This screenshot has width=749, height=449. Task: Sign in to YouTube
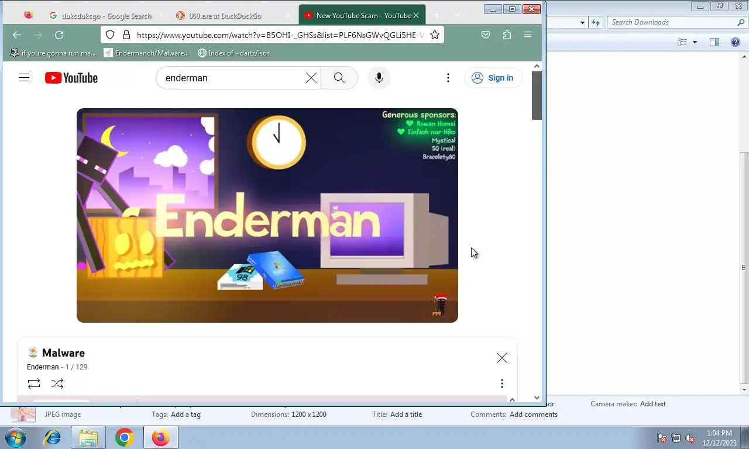point(493,78)
